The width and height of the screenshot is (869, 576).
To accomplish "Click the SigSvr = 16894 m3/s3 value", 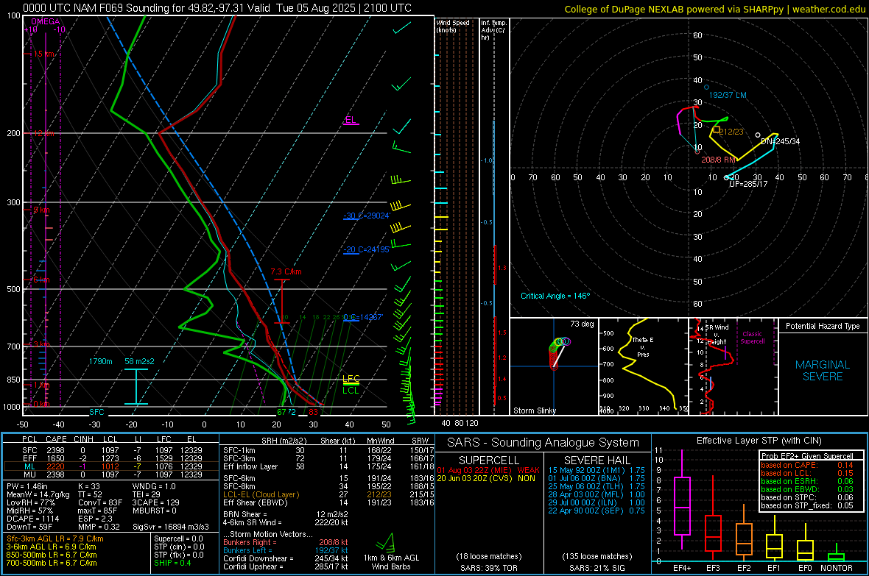I will [171, 527].
